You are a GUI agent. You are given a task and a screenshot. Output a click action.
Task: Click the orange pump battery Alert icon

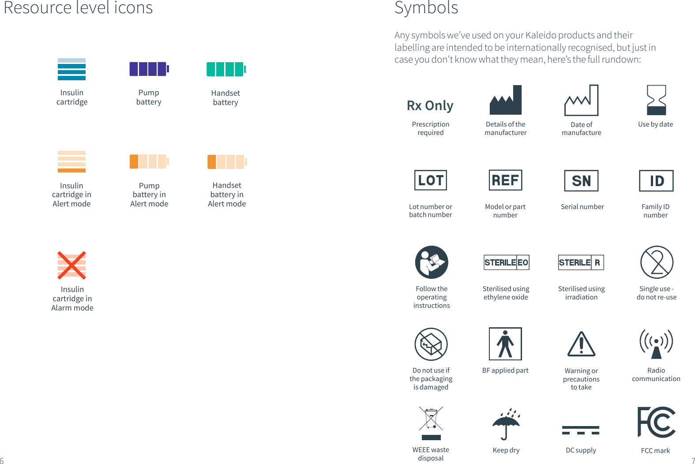pos(149,161)
